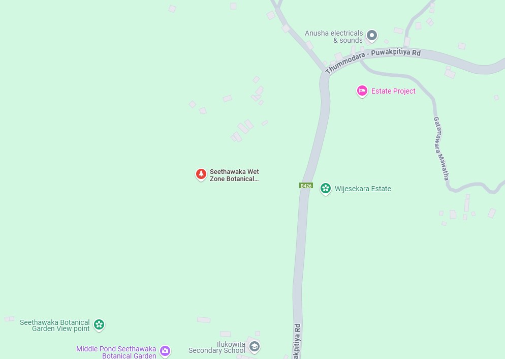The image size is (505, 359).
Task: Click the building cluster above the botanical garden pin
Action: (x=243, y=131)
